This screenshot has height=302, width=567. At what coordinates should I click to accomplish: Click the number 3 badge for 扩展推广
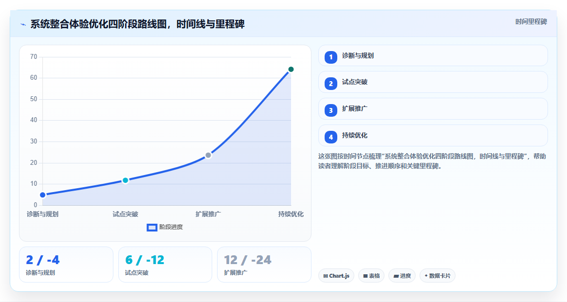[x=330, y=110]
